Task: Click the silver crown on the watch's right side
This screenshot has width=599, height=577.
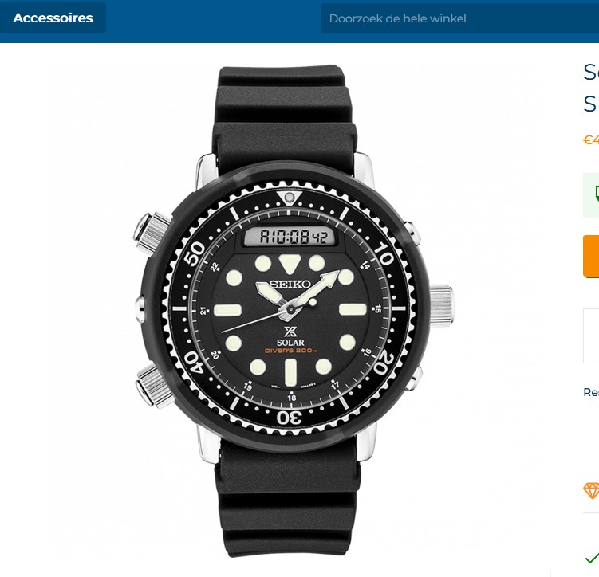Action: point(441,305)
